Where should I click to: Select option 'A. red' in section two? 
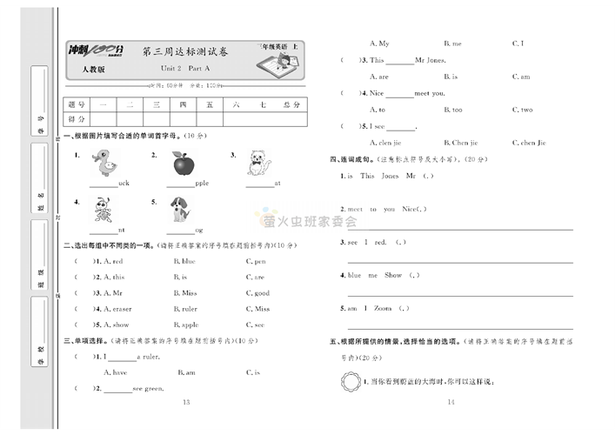pos(113,261)
